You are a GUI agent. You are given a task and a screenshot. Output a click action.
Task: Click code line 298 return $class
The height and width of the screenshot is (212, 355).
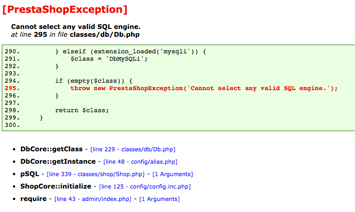point(82,110)
